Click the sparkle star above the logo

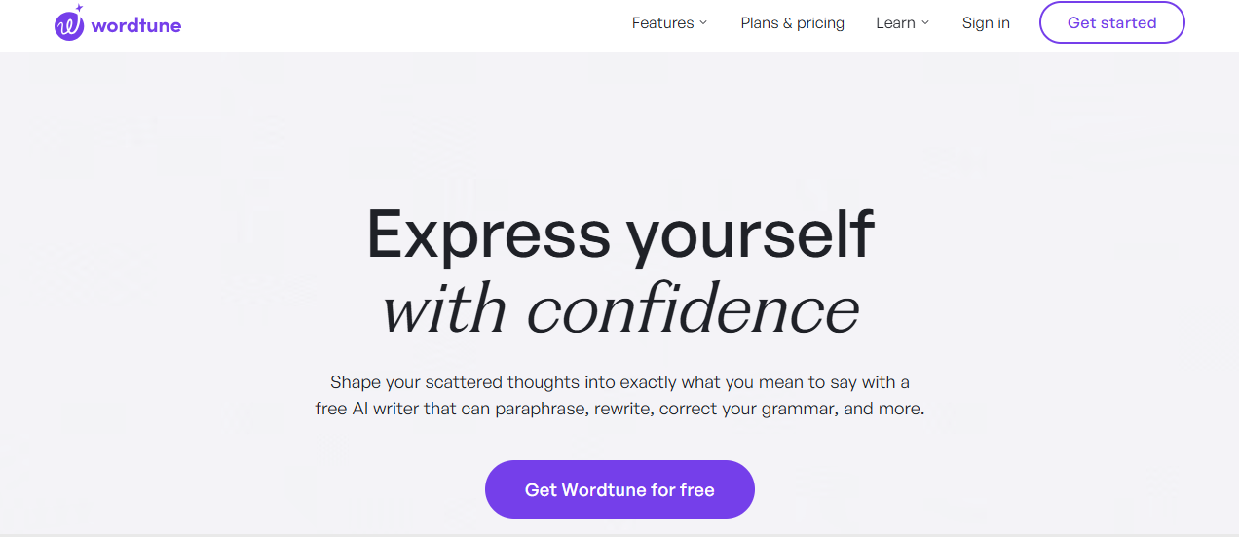(x=79, y=9)
